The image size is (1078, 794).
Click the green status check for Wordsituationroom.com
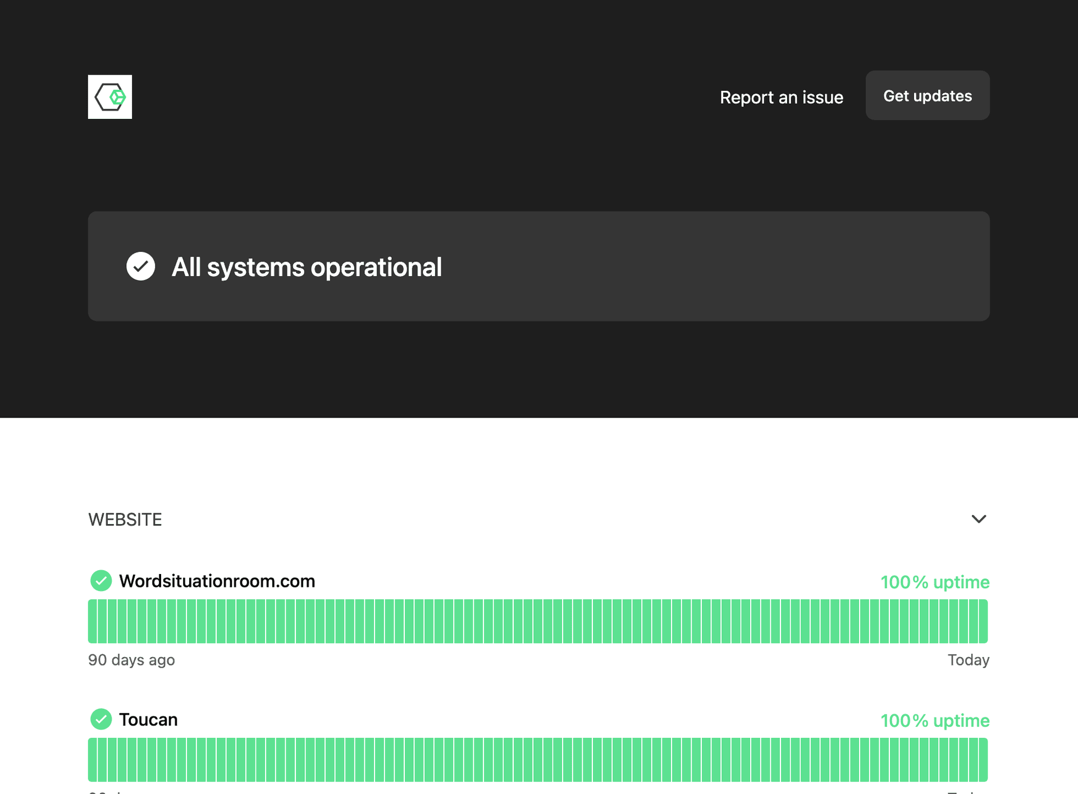click(101, 581)
